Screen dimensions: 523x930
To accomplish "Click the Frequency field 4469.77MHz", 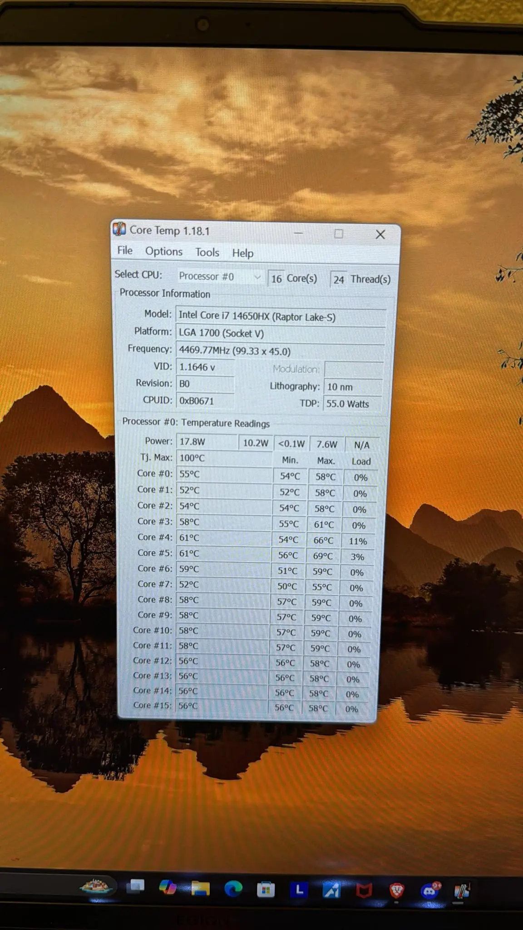I will [x=280, y=351].
